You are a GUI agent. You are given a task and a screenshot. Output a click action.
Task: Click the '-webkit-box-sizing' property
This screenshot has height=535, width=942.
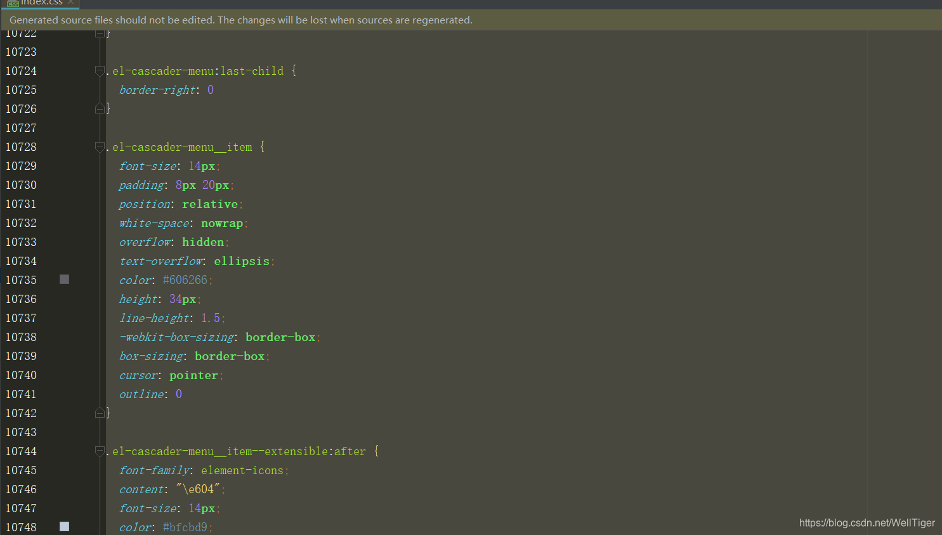176,337
